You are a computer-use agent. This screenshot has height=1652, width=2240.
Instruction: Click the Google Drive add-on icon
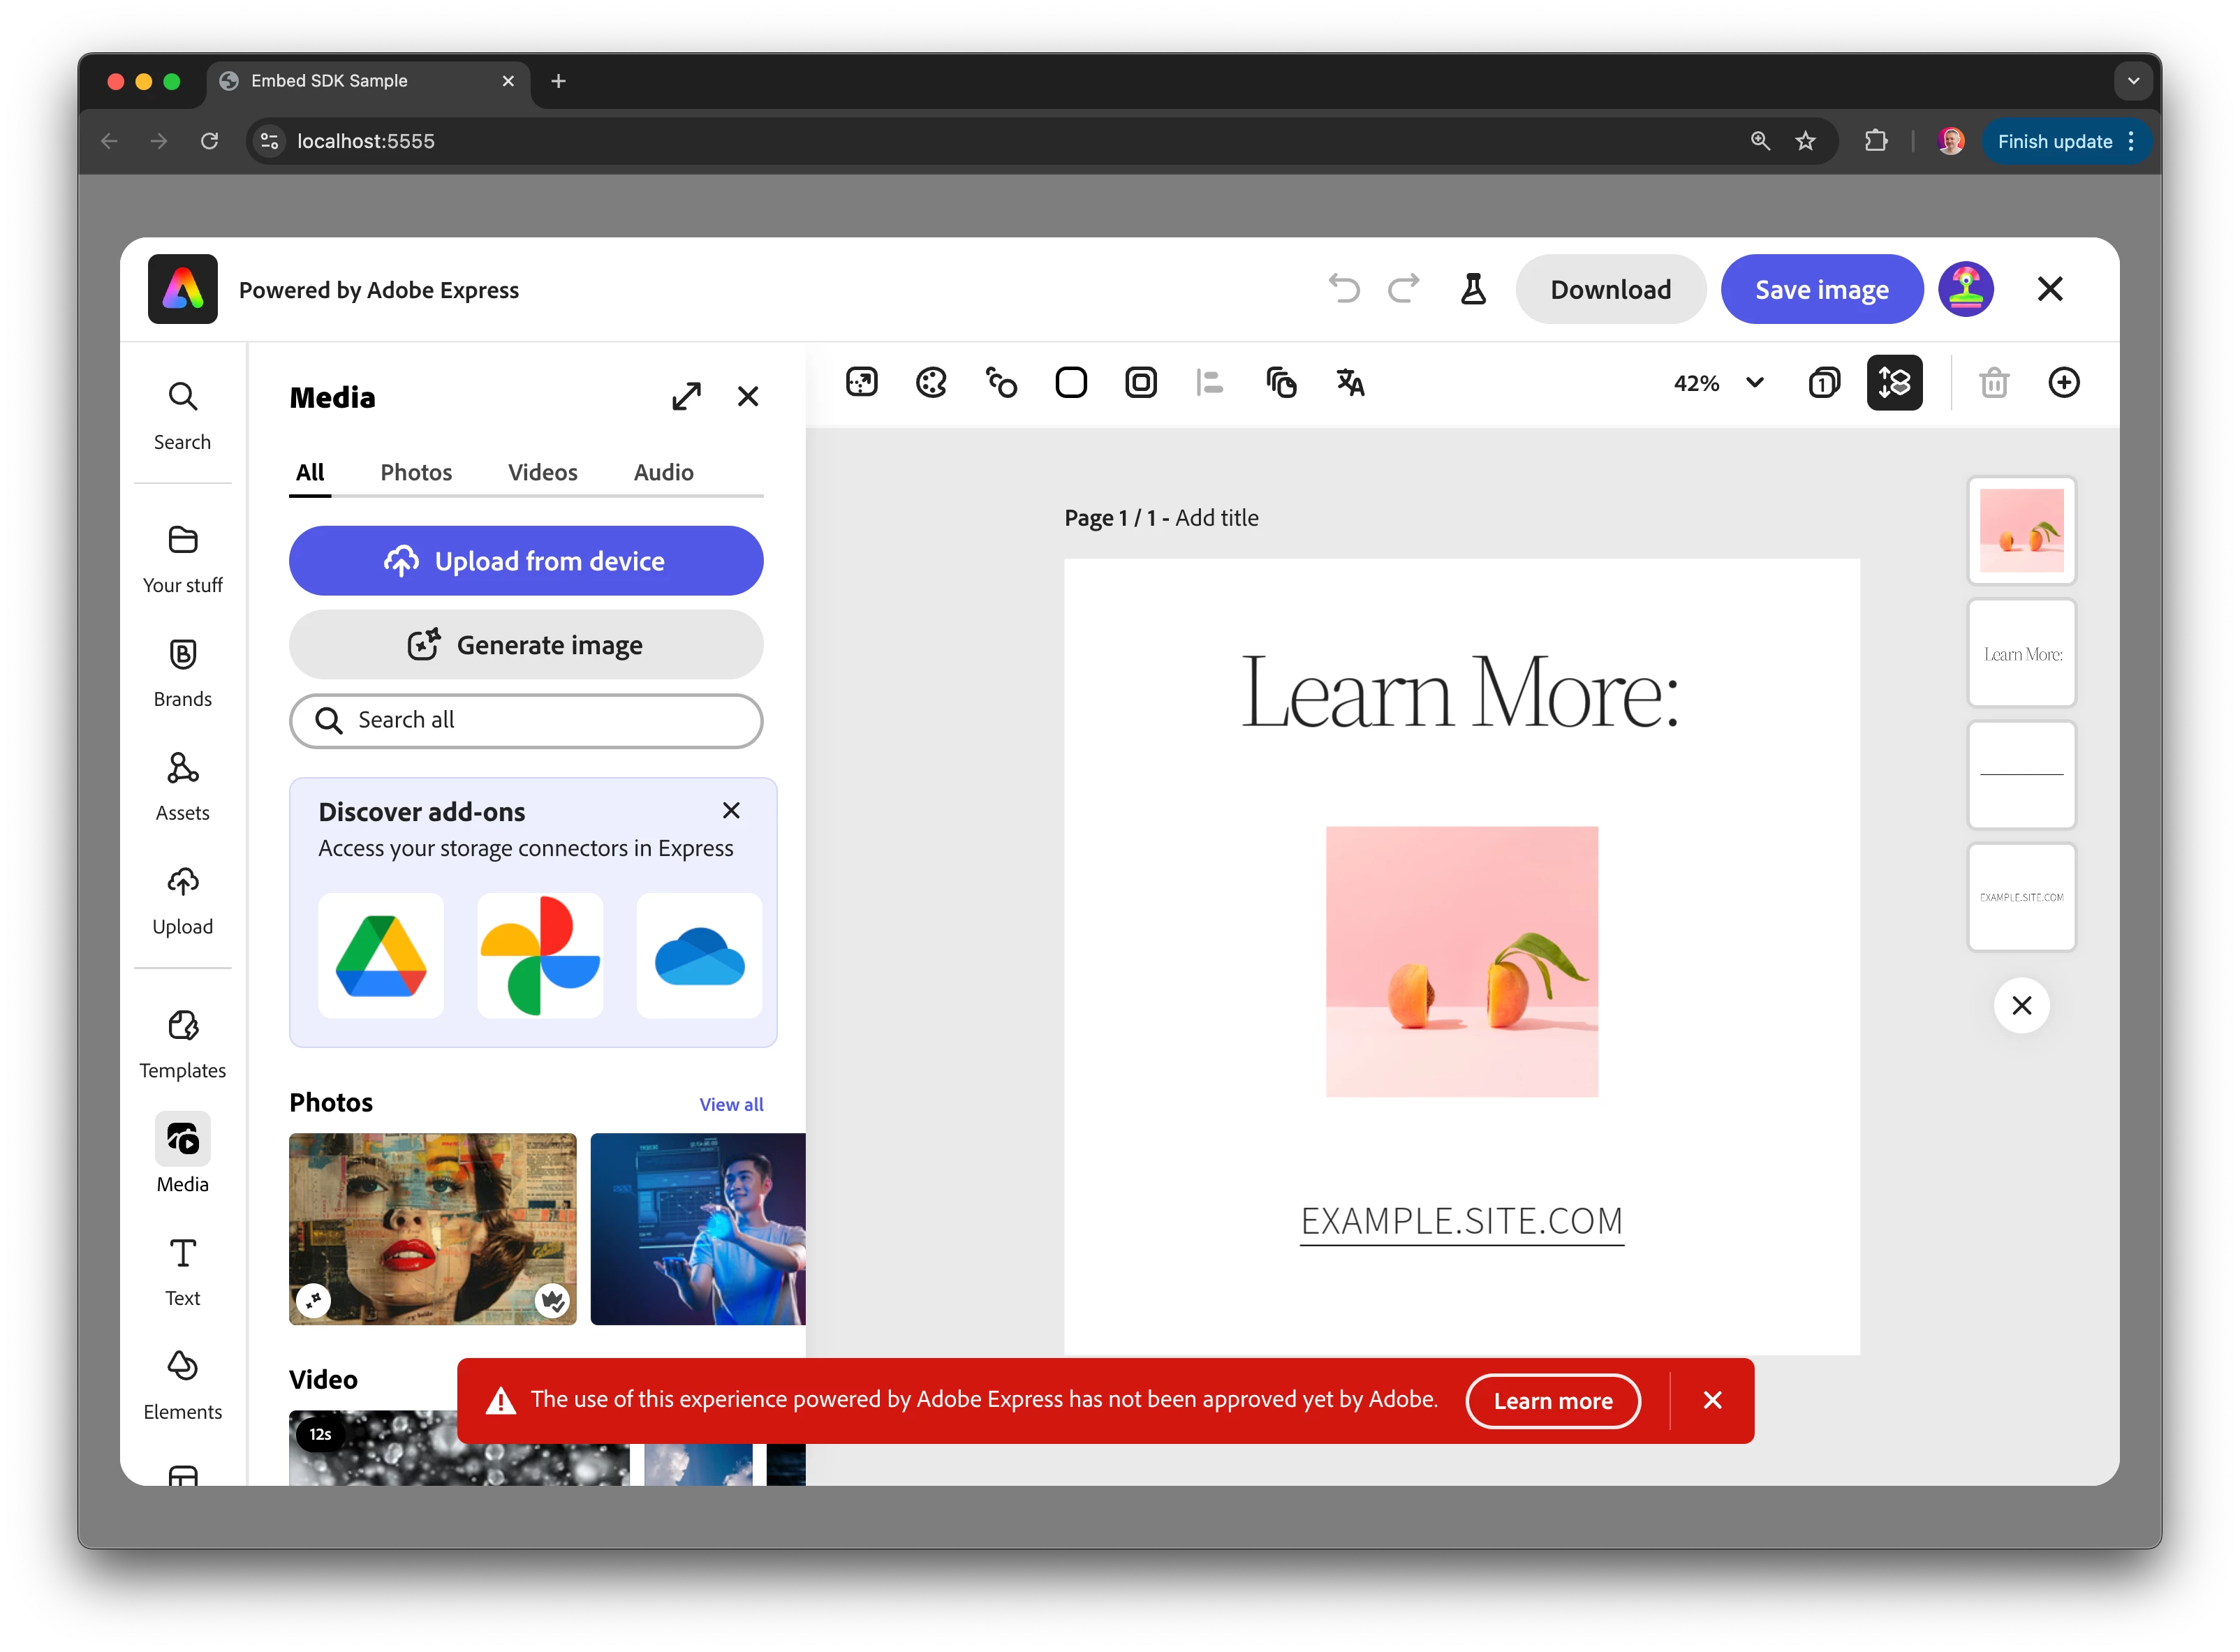381,956
